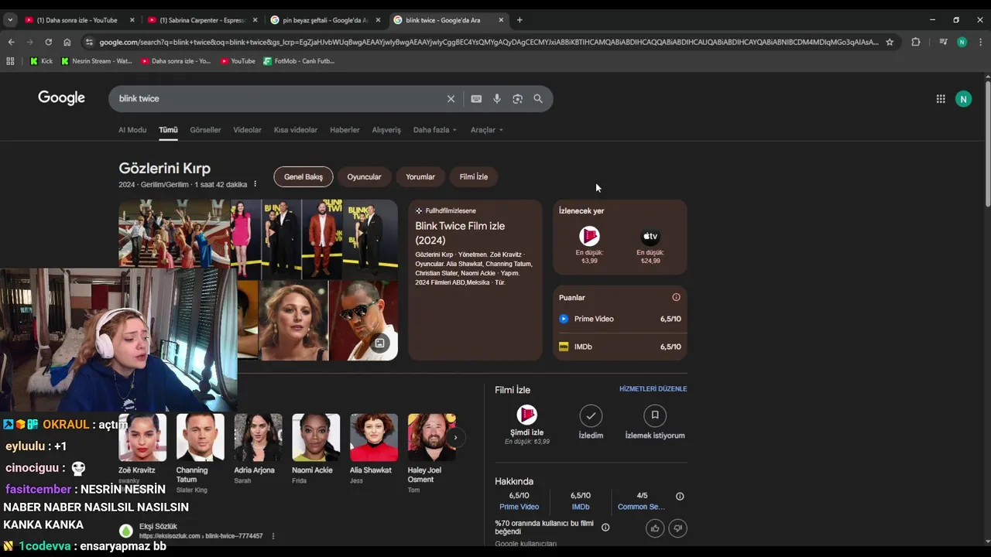Screen dimensions: 991x557
Task: Open Google apps grid
Action: (941, 99)
